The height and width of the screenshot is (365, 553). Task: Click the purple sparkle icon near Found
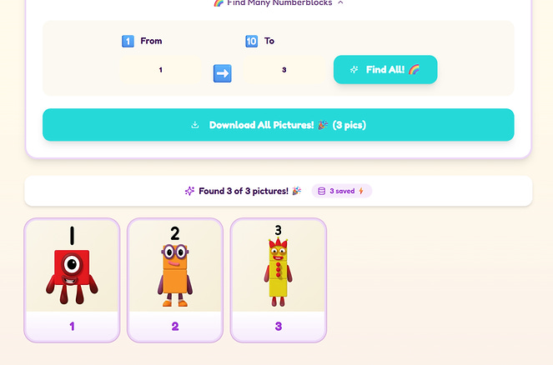click(189, 191)
